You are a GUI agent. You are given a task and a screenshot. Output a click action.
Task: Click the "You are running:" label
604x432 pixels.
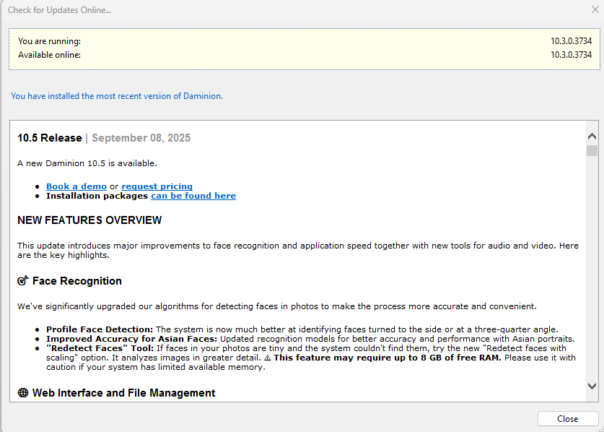point(49,41)
